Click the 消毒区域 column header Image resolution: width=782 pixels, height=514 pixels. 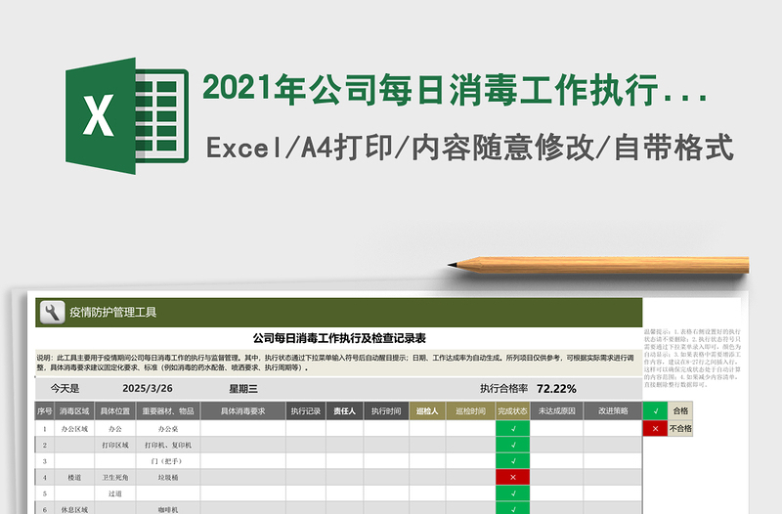(74, 411)
